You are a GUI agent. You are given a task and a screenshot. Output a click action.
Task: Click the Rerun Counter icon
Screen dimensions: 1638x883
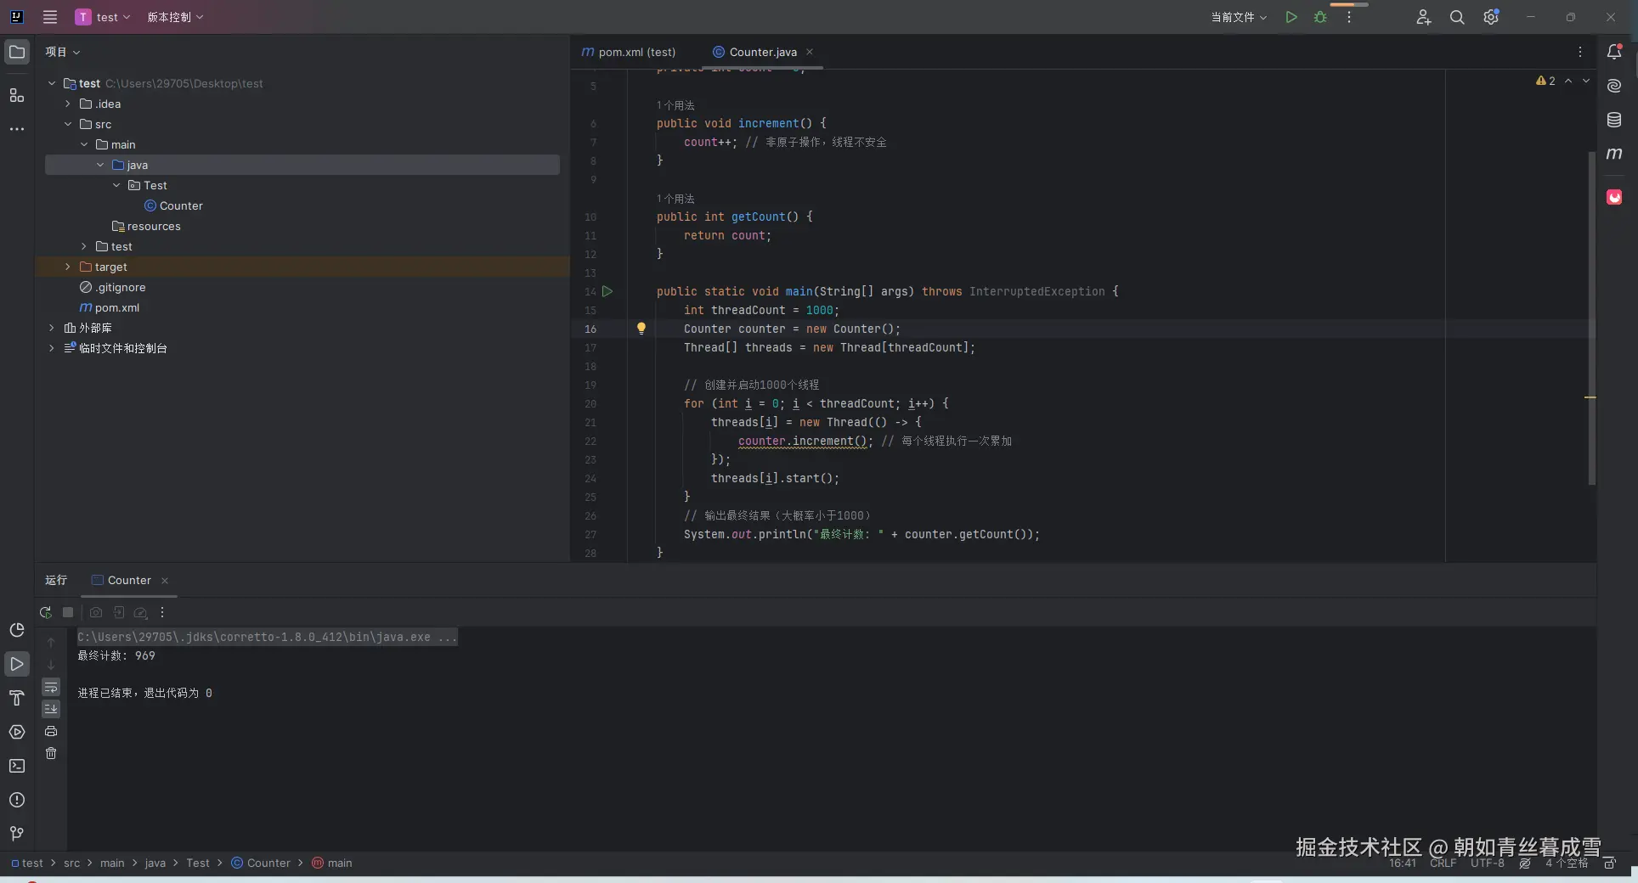coord(46,612)
